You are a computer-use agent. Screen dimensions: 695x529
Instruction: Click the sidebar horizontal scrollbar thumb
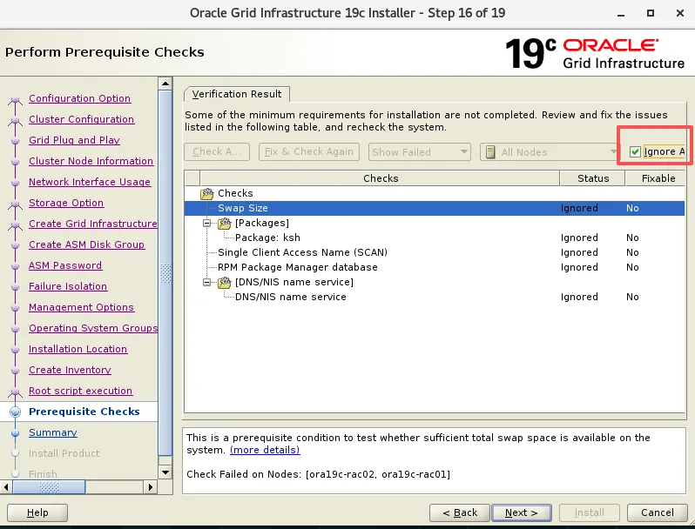point(49,487)
